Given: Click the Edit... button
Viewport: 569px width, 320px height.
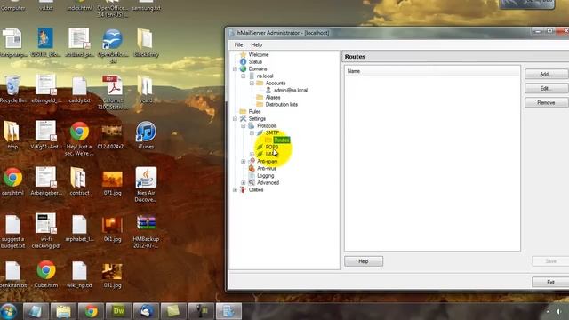Looking at the screenshot, I should [546, 89].
